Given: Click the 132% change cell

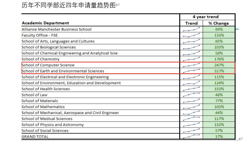Looking at the screenshot, I should coord(219,125).
